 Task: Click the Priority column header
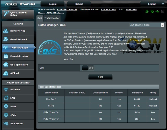[153, 92]
